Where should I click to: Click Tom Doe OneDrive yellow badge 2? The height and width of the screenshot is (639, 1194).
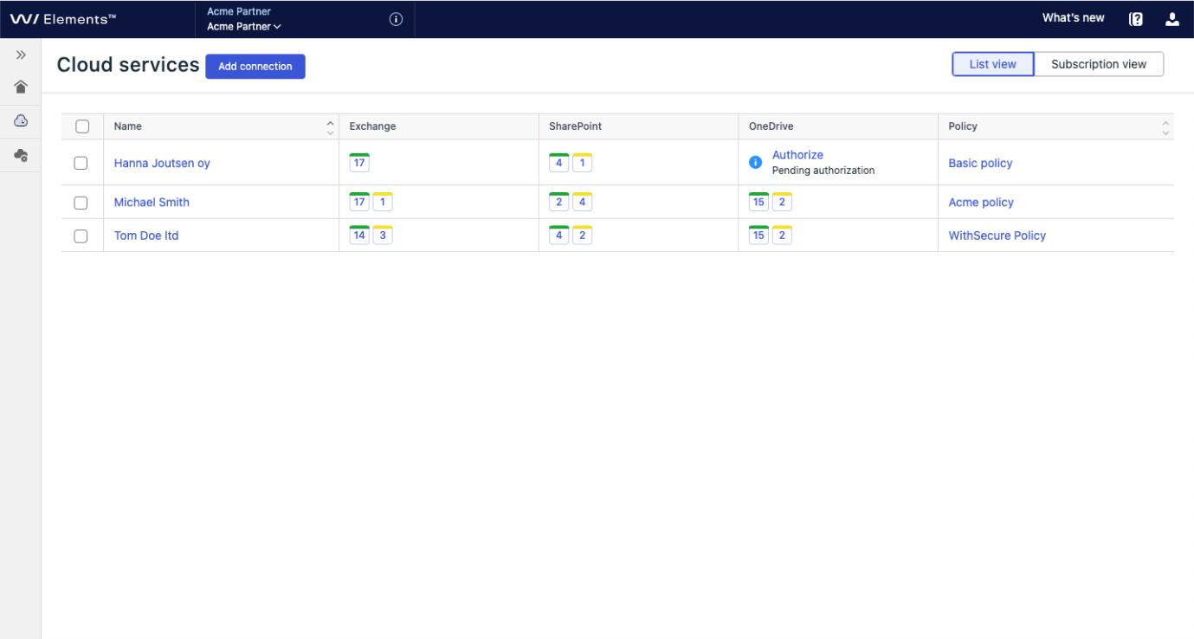tap(782, 235)
